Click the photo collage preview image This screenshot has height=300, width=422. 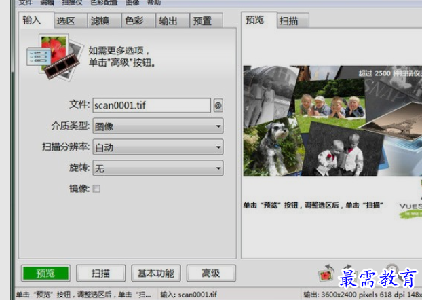coord(332,121)
